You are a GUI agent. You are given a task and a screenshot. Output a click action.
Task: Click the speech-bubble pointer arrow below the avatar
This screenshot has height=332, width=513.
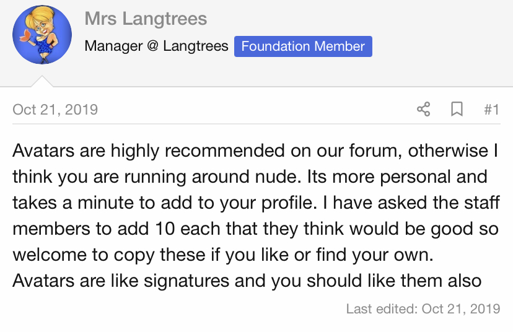[42, 81]
